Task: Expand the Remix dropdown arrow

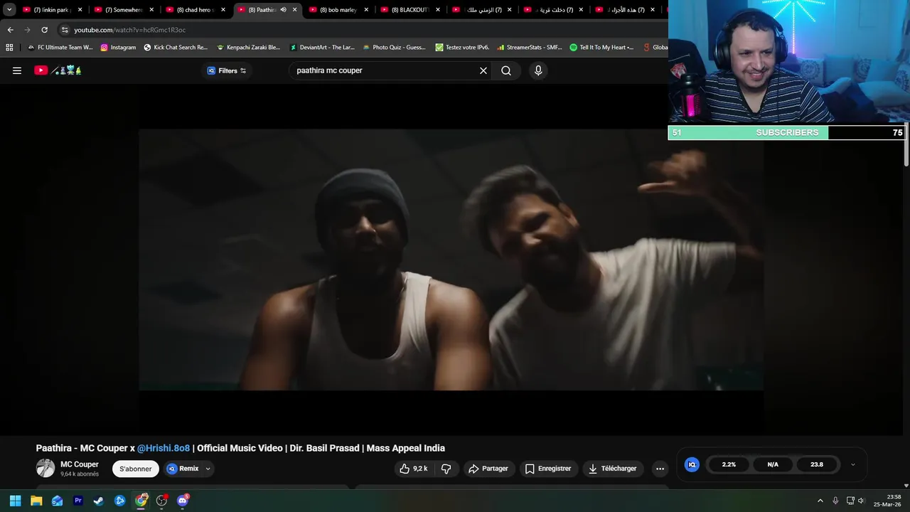Action: (208, 469)
